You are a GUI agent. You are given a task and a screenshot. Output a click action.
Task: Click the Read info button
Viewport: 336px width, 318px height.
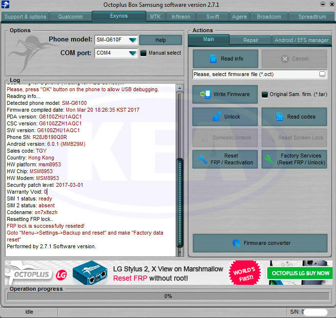pyautogui.click(x=225, y=59)
